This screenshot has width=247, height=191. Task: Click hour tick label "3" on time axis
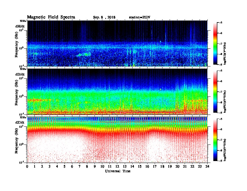(x=50, y=167)
